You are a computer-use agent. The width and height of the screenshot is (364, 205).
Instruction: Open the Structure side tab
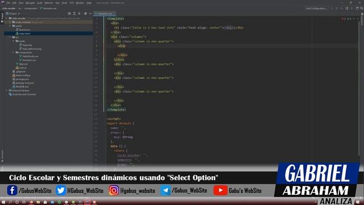click(2, 155)
